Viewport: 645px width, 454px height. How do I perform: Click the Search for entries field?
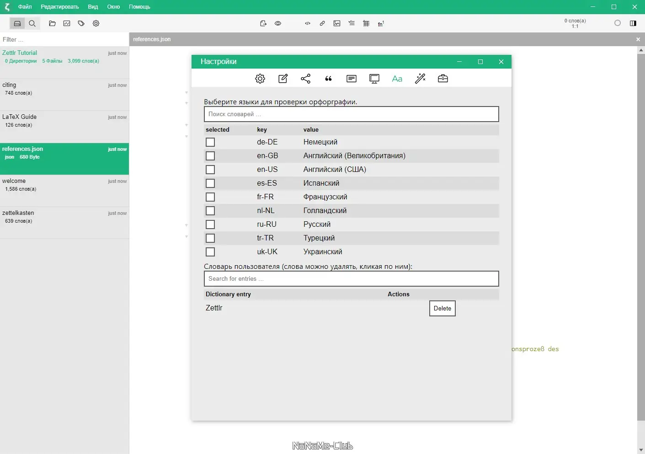[351, 279]
